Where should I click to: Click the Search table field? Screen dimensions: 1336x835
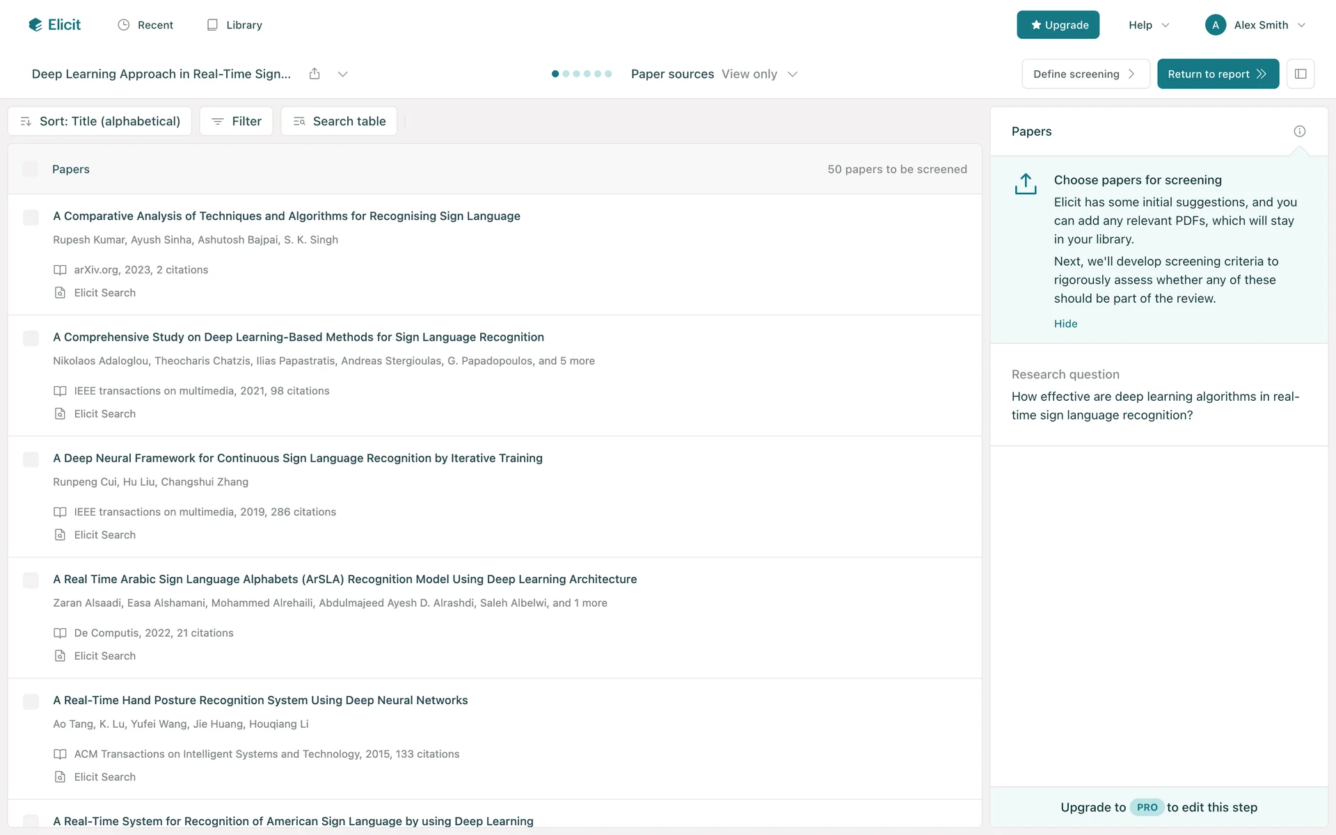339,121
